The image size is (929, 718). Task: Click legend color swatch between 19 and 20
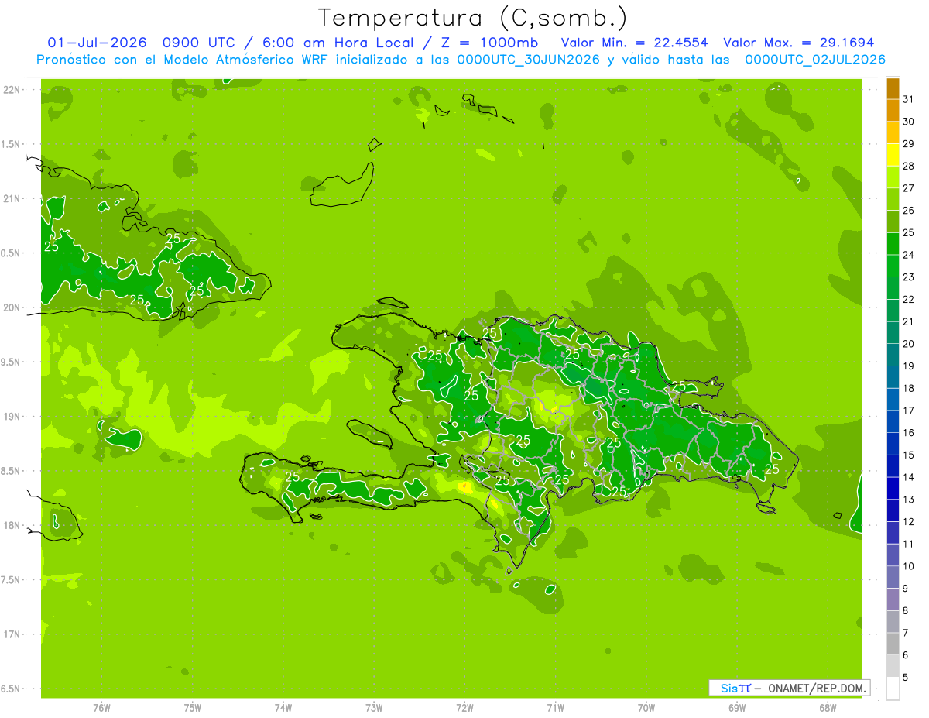point(893,355)
